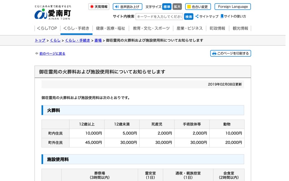Click the 斎場 breadcrumb link
Image resolution: width=289 pixels, height=181 pixels.
[x=98, y=40]
